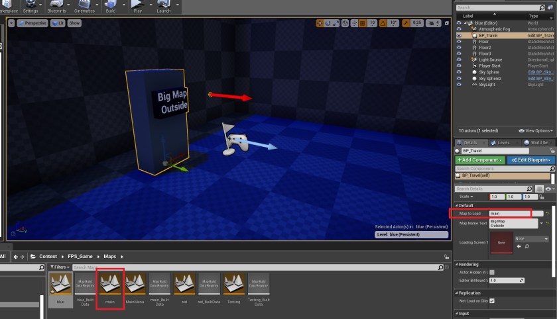The image size is (557, 319).
Task: Open the main map asset thumbnail
Action: pyautogui.click(x=110, y=285)
